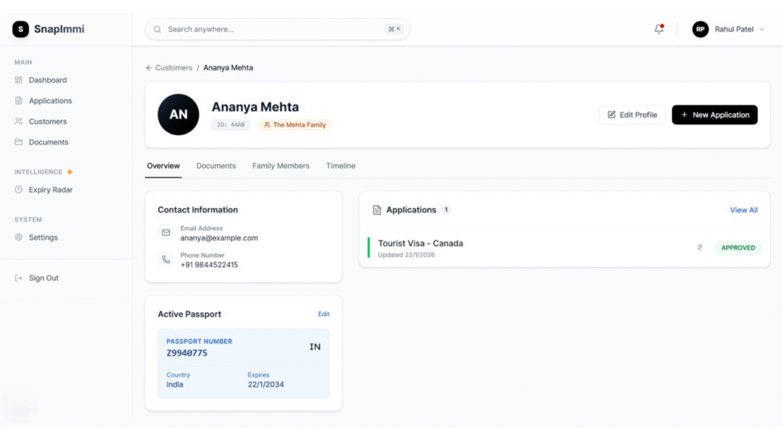Click the AN profile avatar

click(178, 115)
